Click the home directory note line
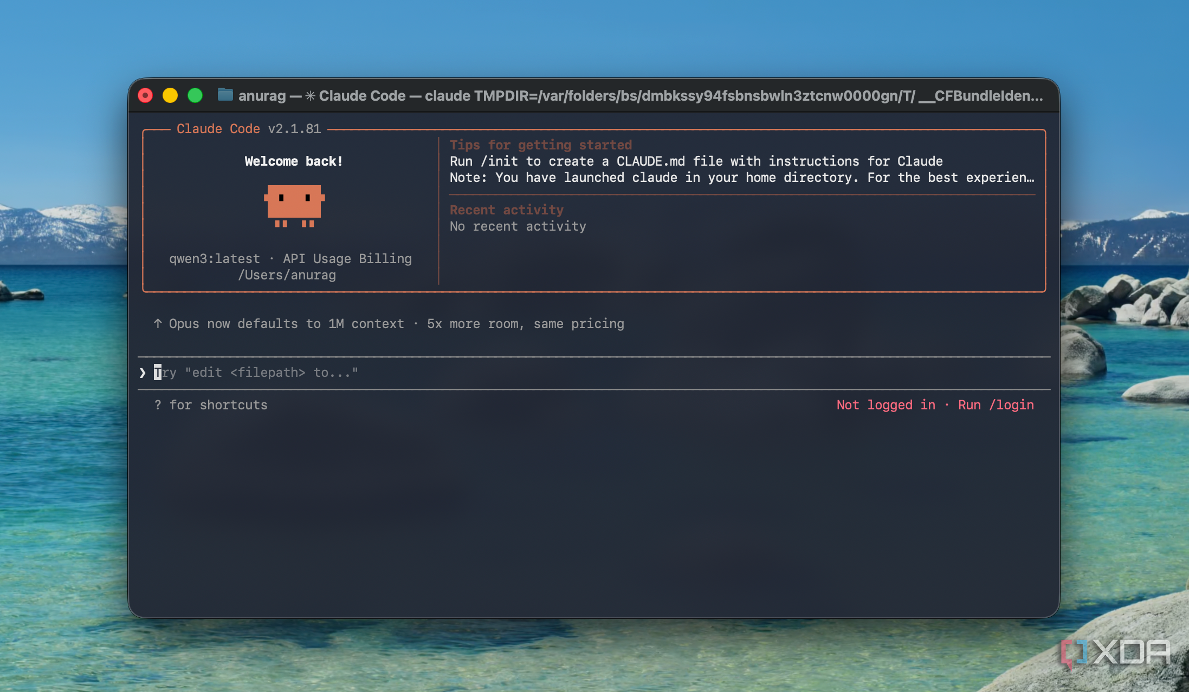 742,178
